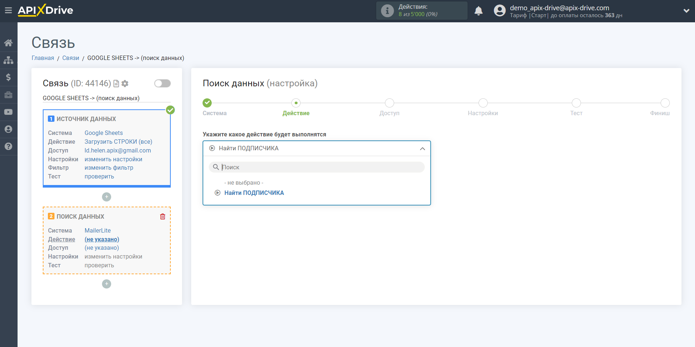Add a step after the data source block

click(x=106, y=197)
